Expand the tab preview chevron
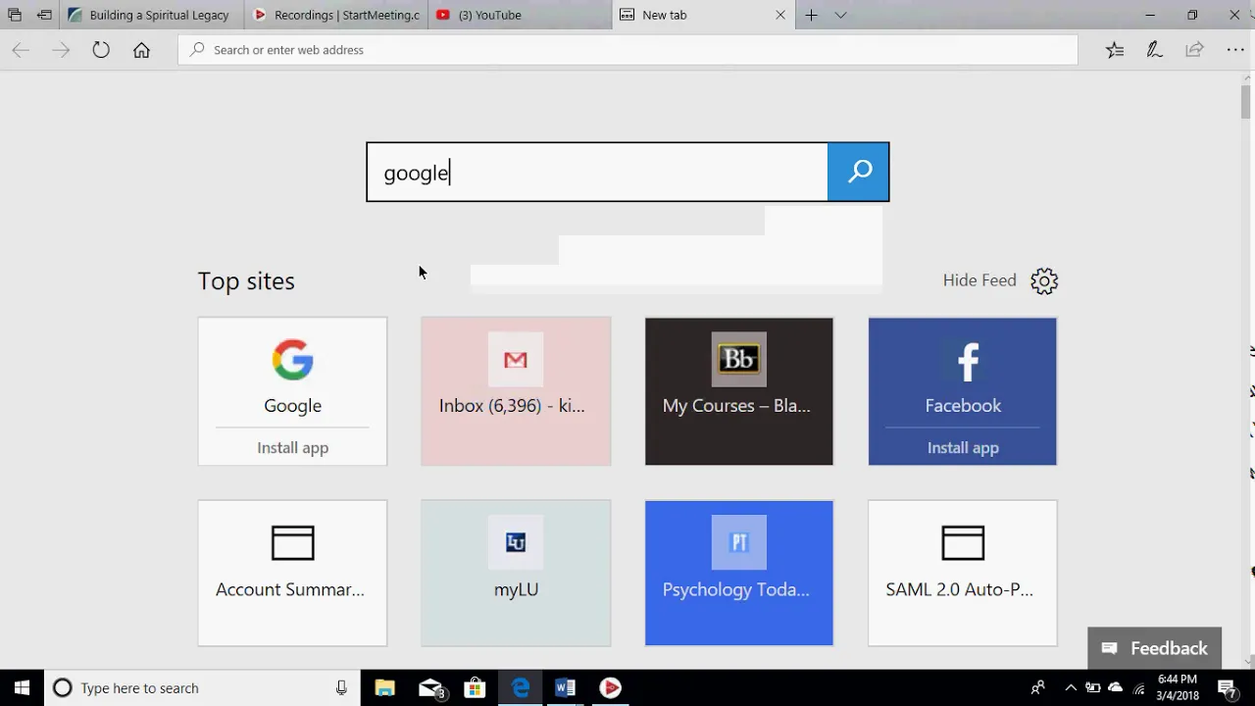Screen dimensions: 1255x706 click(x=840, y=15)
